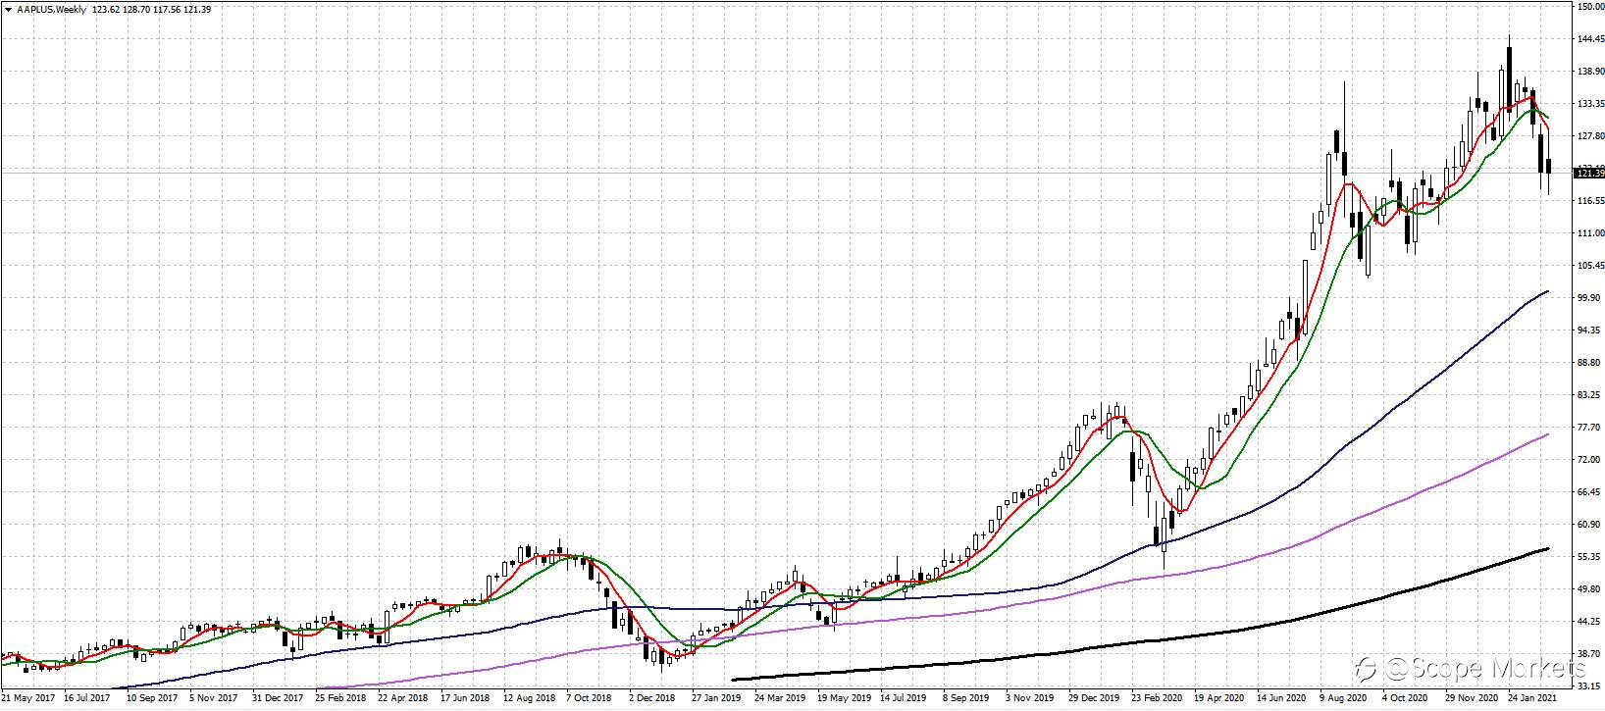Click the AAPLUS,Weekly chart title

50,10
